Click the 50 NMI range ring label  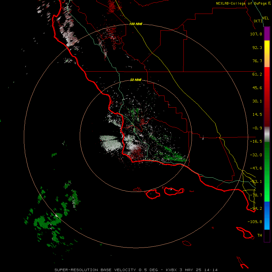136,80
